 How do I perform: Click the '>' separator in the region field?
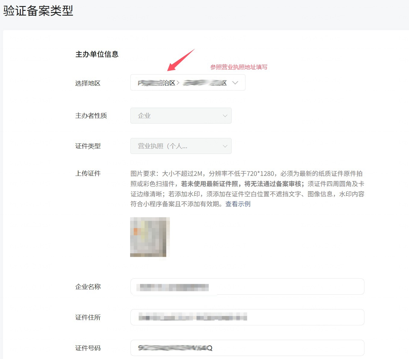click(178, 83)
